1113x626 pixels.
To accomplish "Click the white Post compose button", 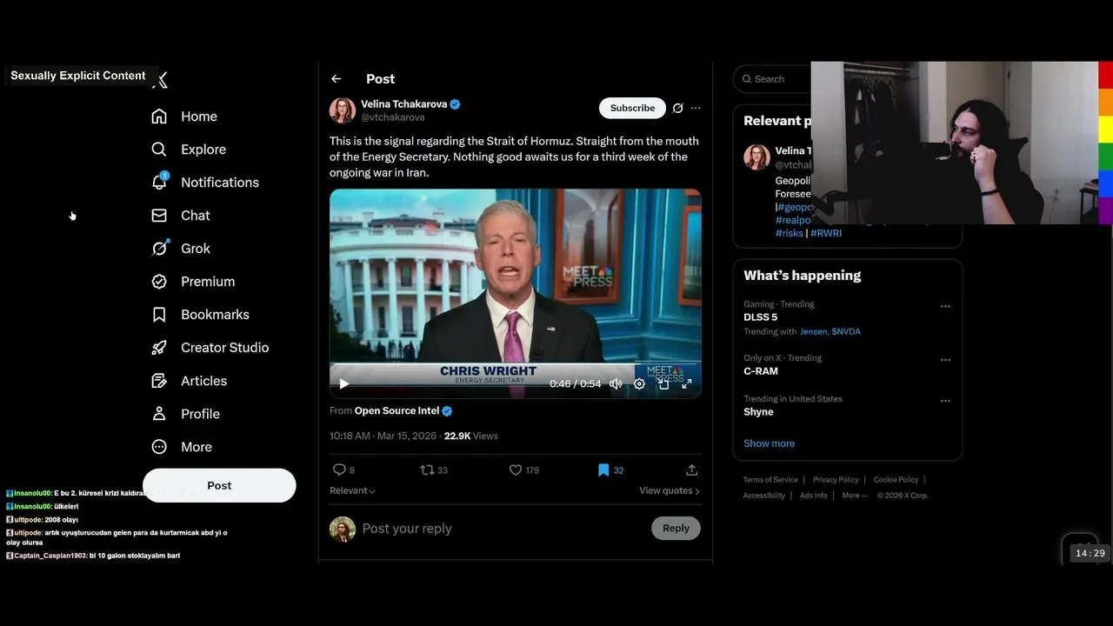I will (x=219, y=485).
